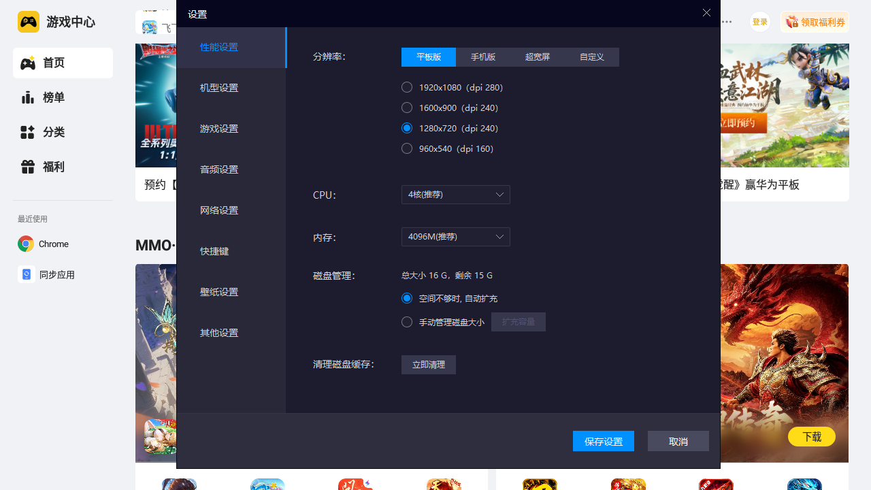
Task: Open 游戏设置 settings section
Action: pos(231,129)
